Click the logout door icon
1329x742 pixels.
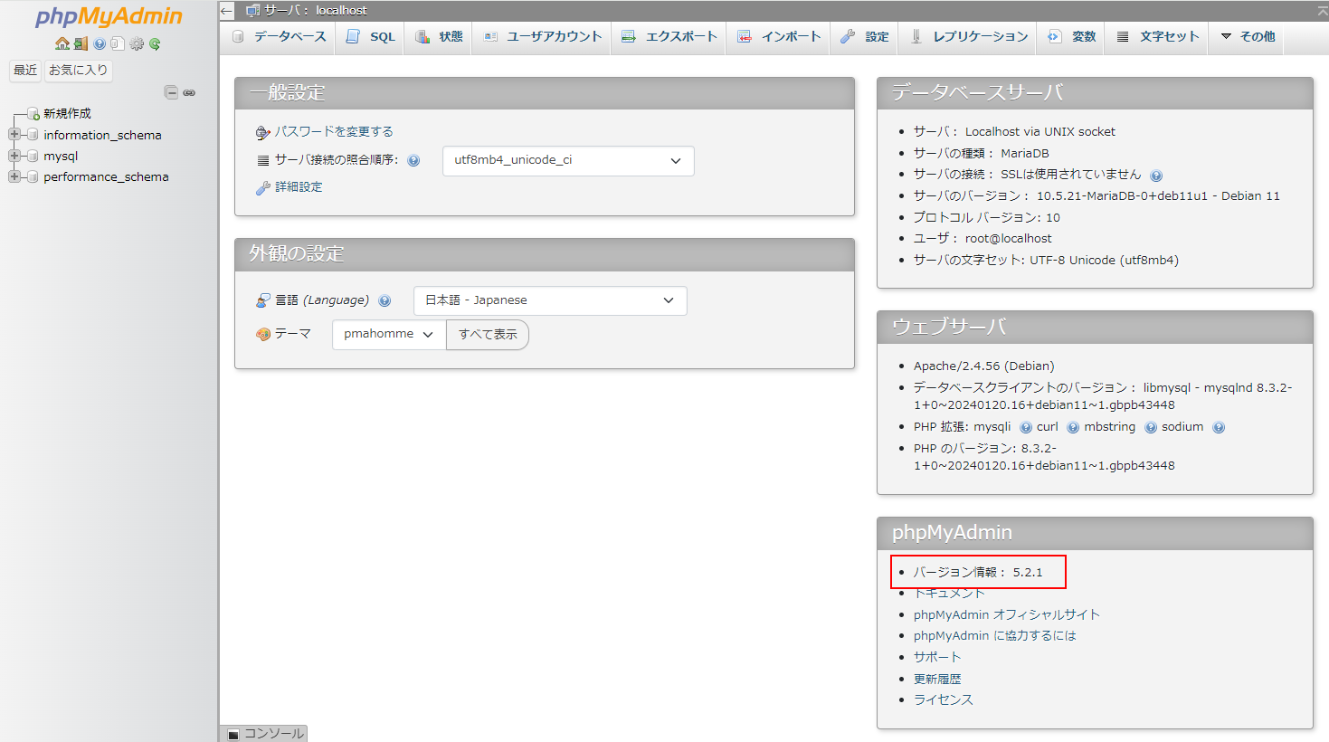pos(81,43)
